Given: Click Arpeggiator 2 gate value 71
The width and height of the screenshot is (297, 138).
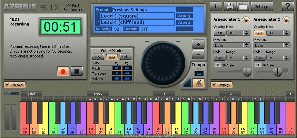Looking at the screenshot, I should point(258,65).
